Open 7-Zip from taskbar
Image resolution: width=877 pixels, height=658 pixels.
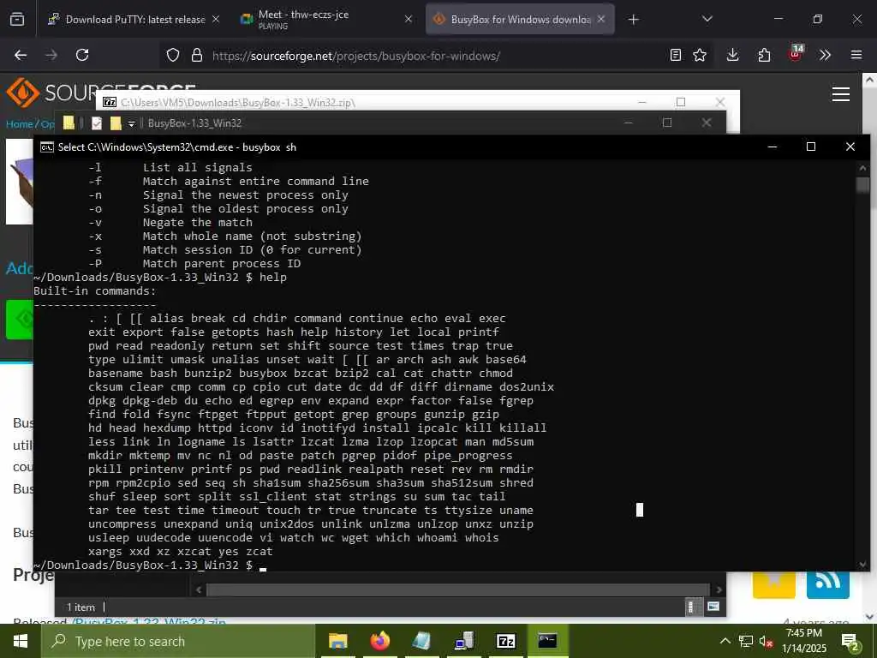pyautogui.click(x=505, y=641)
